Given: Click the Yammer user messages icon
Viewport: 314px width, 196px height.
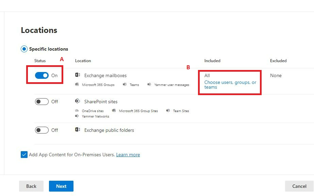Looking at the screenshot, I should coord(149,84).
